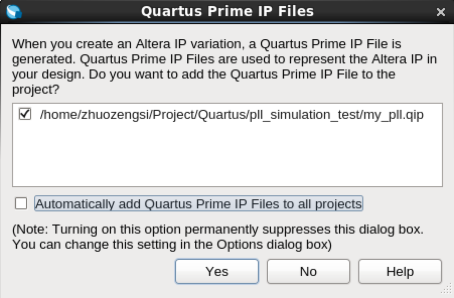The image size is (454, 298).
Task: Click the 'Quartus Prime IP Files' title bar text
Action: [x=228, y=11]
